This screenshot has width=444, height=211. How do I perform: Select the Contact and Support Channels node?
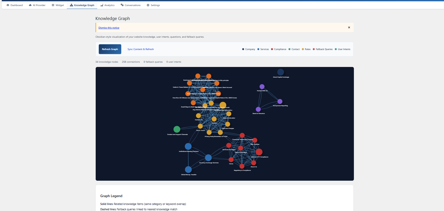click(177, 129)
